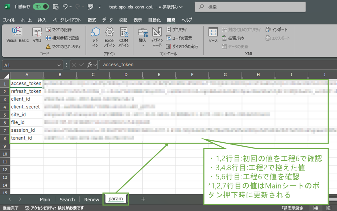Expand the Name Box dropdown
This screenshot has height=211, width=337.
pos(59,65)
